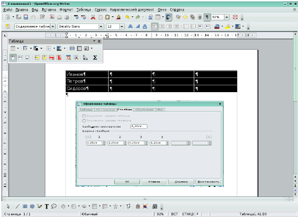Screen dimensions: 298x217
Task: Toggle Top cell alignment in Таблица toolbar
Action: (13, 57)
